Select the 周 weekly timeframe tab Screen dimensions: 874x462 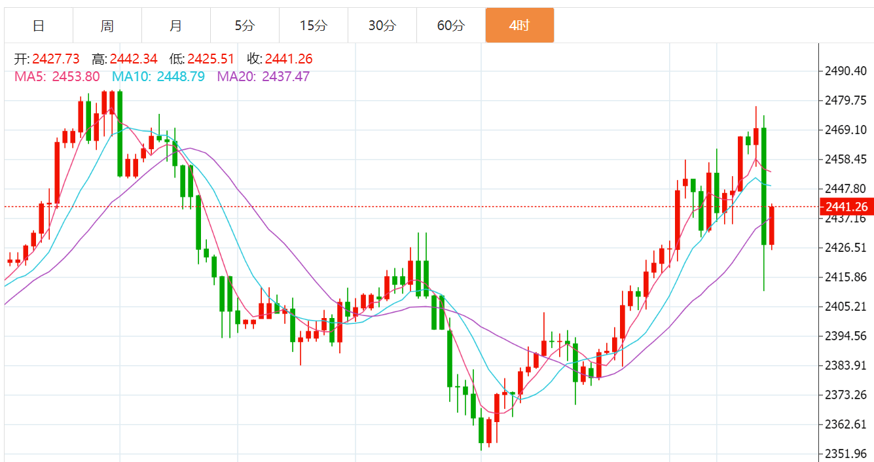[107, 26]
